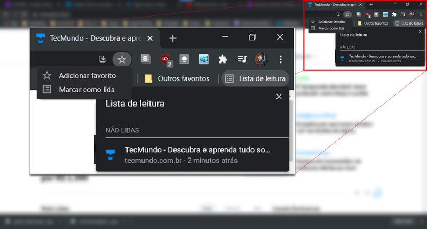Viewport: 427px width, 229px height.
Task: Restore down the enlarged Chrome window
Action: (252, 37)
